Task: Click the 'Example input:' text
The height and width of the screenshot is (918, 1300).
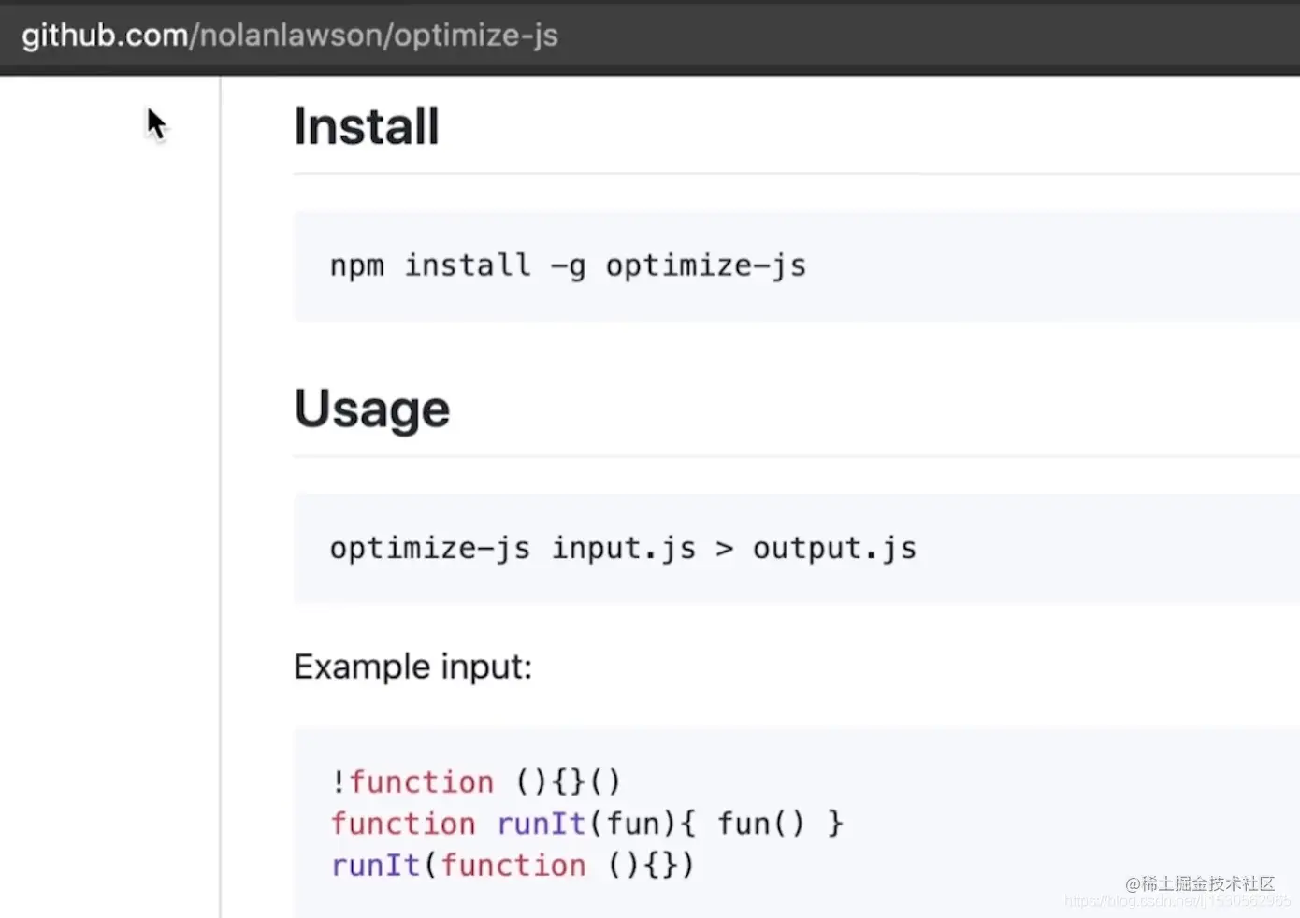Action: [x=412, y=667]
